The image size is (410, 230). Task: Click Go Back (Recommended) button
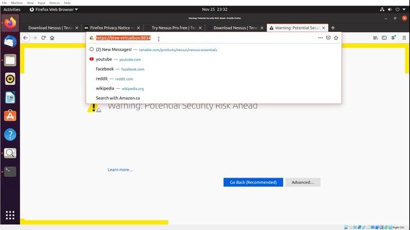click(x=253, y=182)
